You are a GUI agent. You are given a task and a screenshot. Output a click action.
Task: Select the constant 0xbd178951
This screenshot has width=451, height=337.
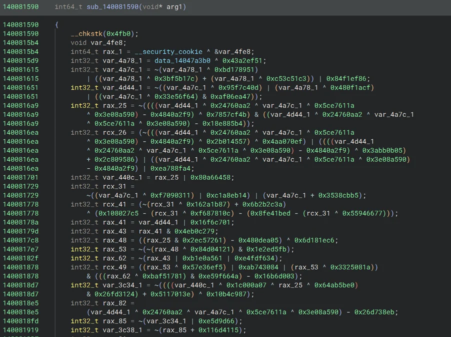coord(234,69)
